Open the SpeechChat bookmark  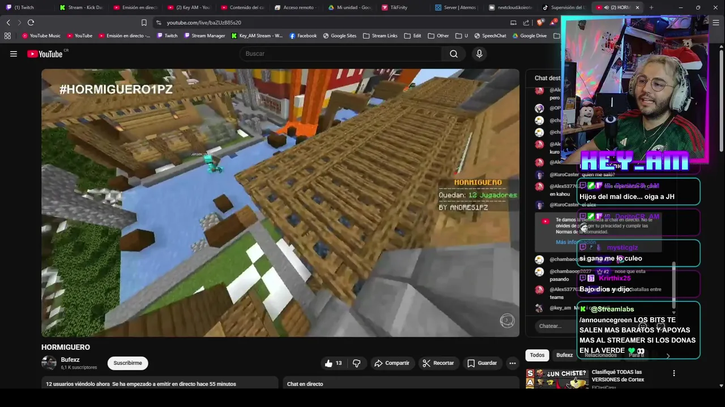491,36
